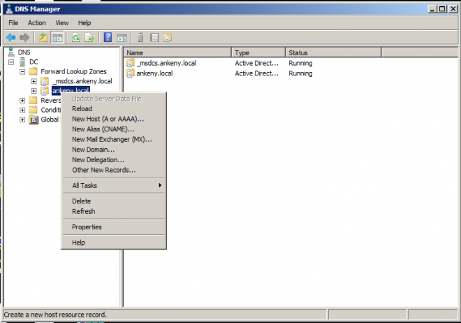Click Running status of _msdcs.ankeny.local row

[300, 63]
